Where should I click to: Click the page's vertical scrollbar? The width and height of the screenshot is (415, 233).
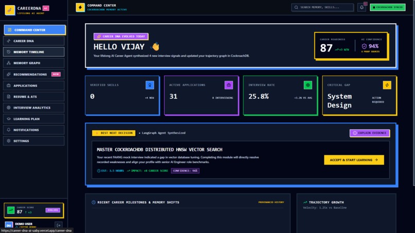point(413,93)
